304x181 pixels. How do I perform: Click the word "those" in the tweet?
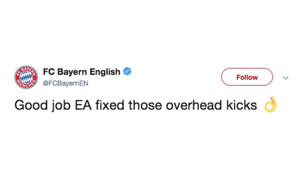[145, 105]
